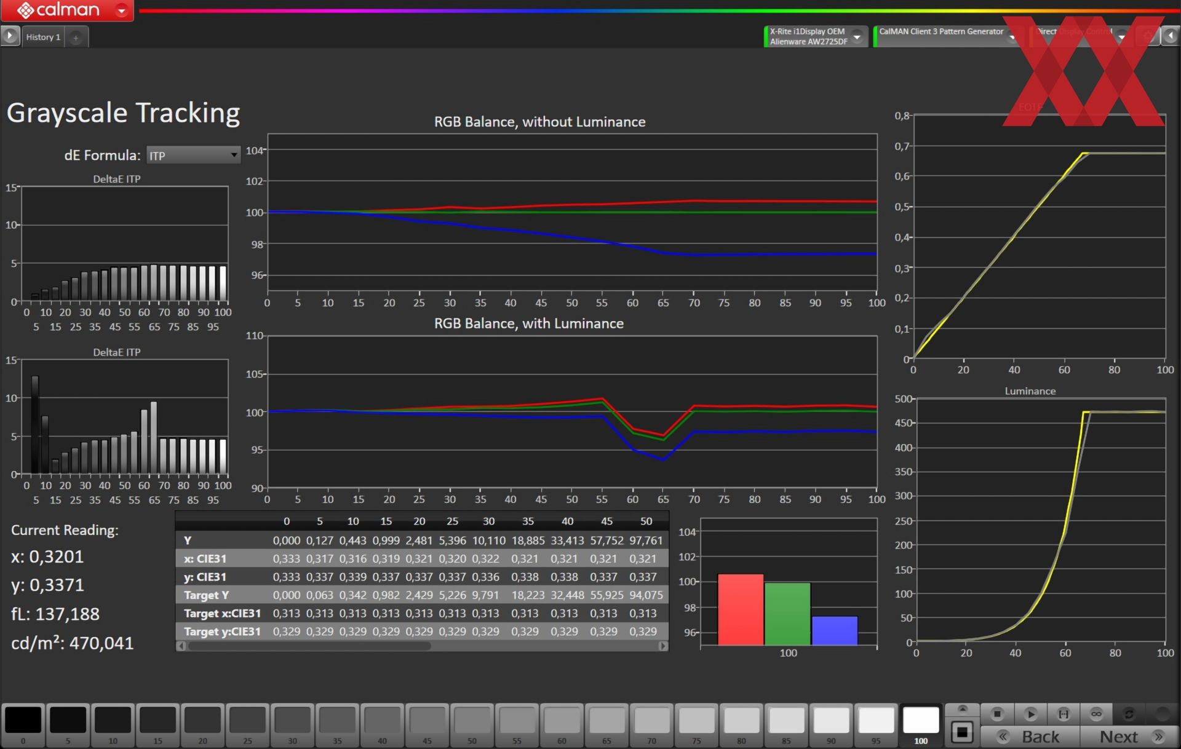Switch to the History 1 tab
This screenshot has width=1181, height=749.
(43, 37)
